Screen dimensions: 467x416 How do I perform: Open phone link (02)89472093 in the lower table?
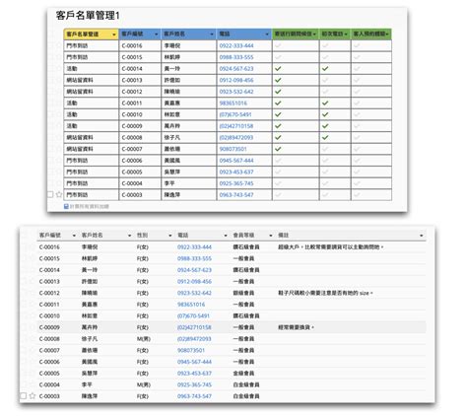point(194,339)
